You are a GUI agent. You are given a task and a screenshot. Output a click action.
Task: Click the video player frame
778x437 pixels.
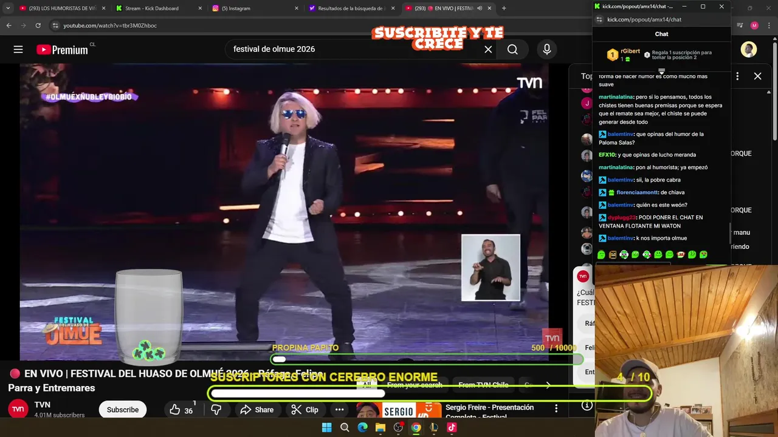pos(284,212)
